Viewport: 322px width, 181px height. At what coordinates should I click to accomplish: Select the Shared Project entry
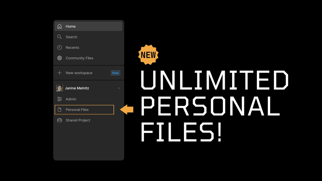pyautogui.click(x=78, y=120)
